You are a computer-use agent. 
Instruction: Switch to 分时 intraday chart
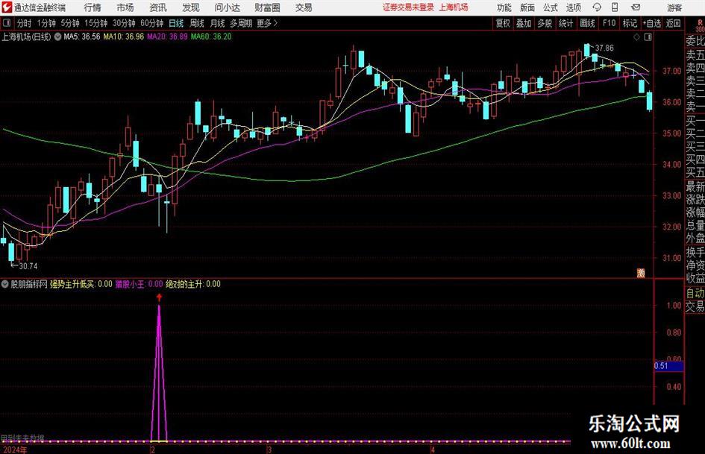(x=24, y=23)
